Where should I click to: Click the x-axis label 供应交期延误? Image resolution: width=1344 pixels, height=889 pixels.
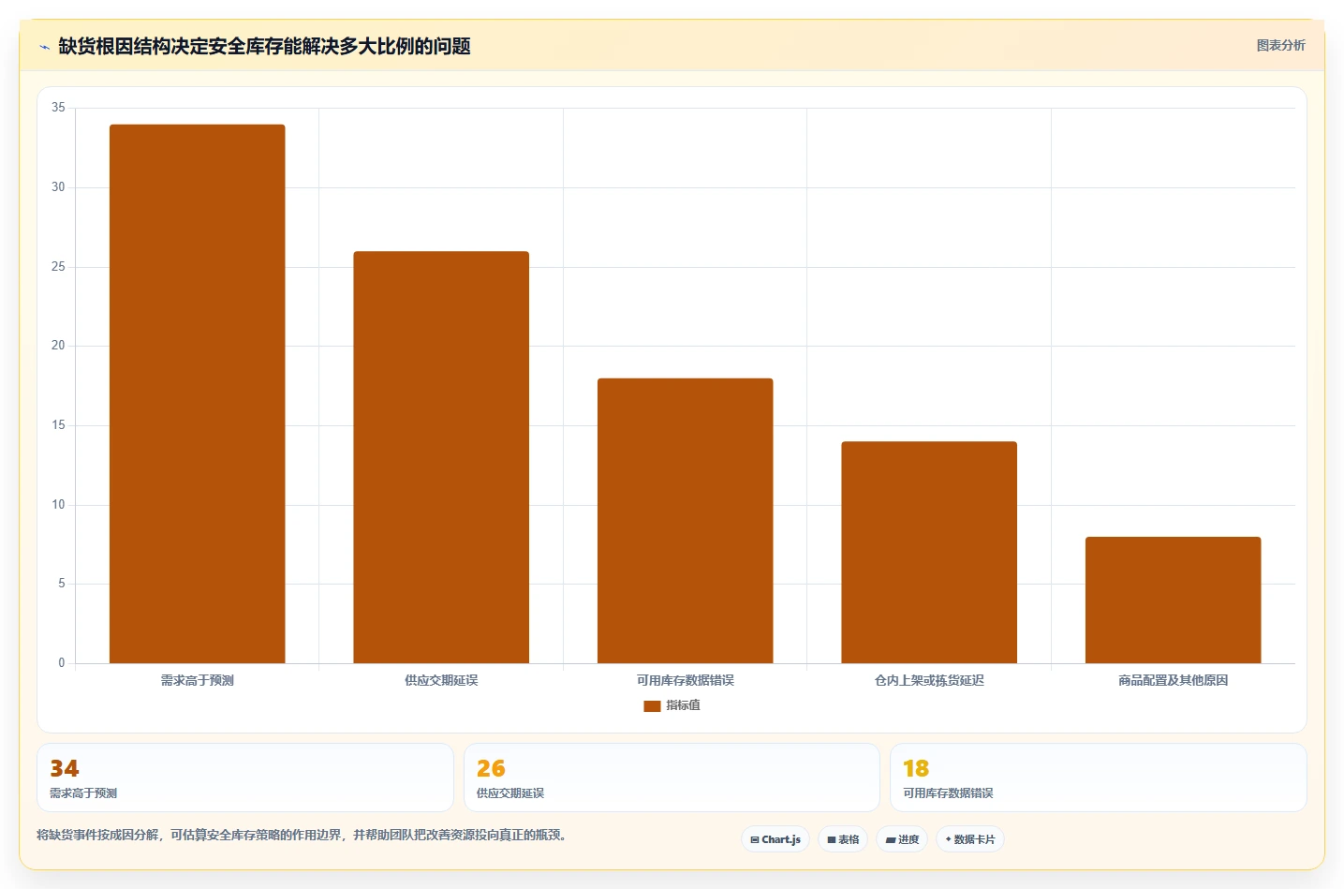pyautogui.click(x=441, y=680)
